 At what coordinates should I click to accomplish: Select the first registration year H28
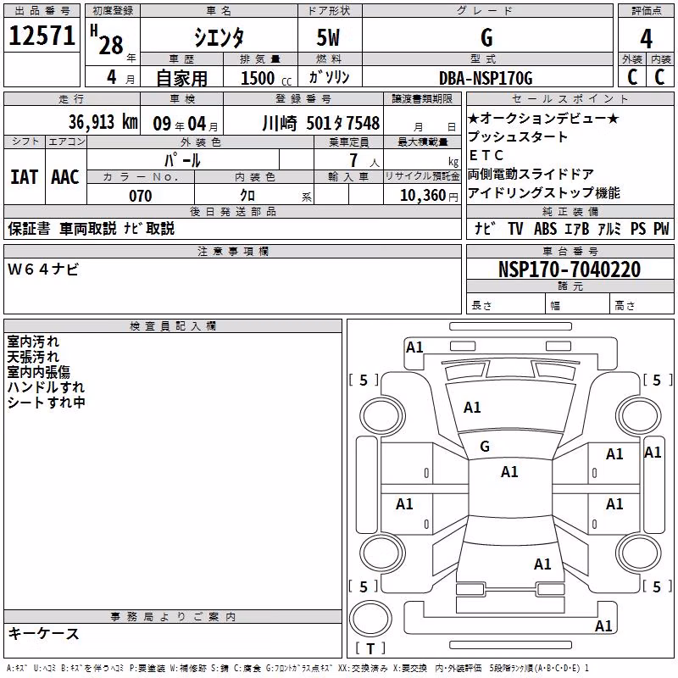tap(107, 40)
